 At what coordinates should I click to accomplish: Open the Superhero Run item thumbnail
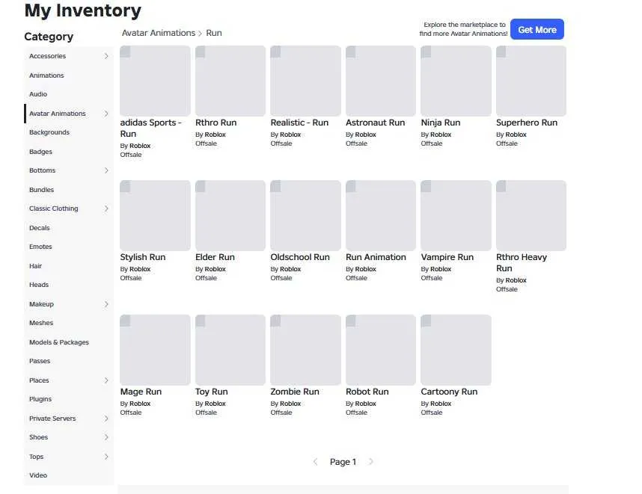tap(531, 81)
